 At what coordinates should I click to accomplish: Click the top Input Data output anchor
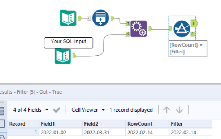tap(80, 18)
